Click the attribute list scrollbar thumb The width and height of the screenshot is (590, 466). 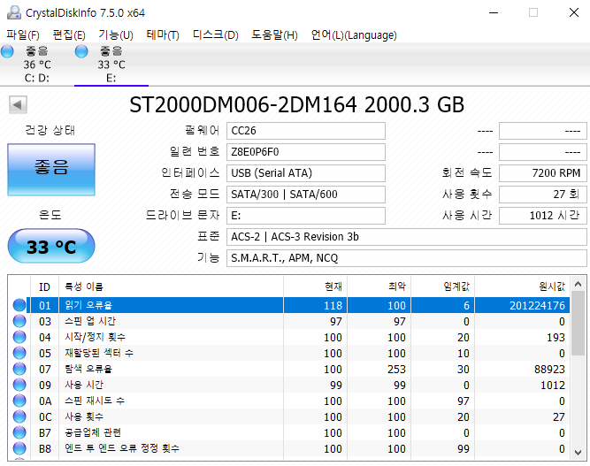coord(579,325)
